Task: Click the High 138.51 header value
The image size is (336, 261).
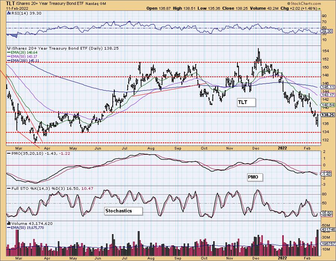Action: (x=184, y=8)
